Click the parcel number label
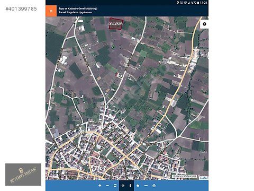This screenshot has height=191, width=254. click(116, 24)
